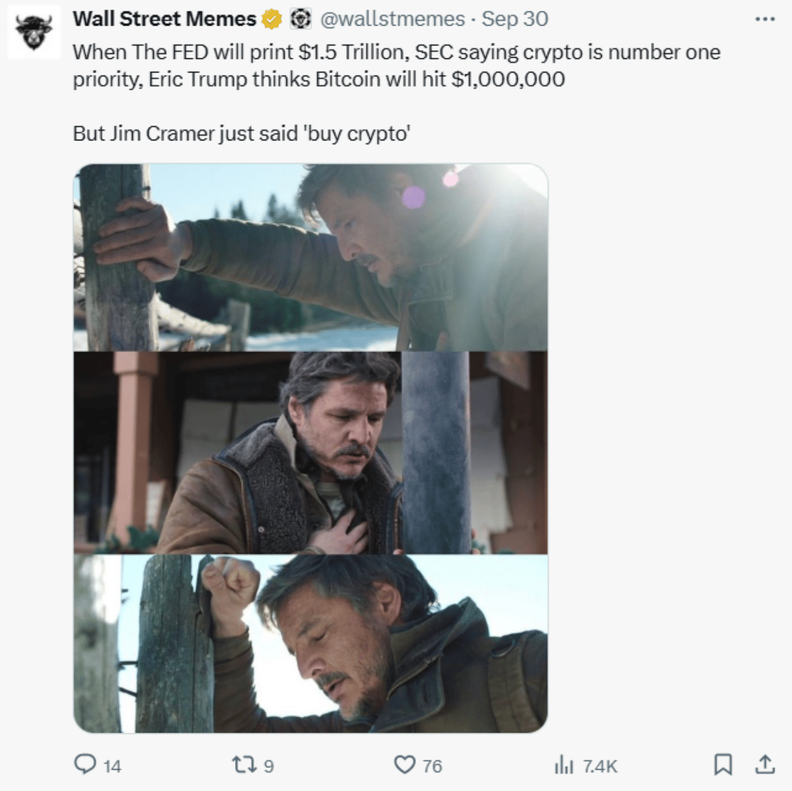Click the @wallstmemes handle

pos(392,19)
